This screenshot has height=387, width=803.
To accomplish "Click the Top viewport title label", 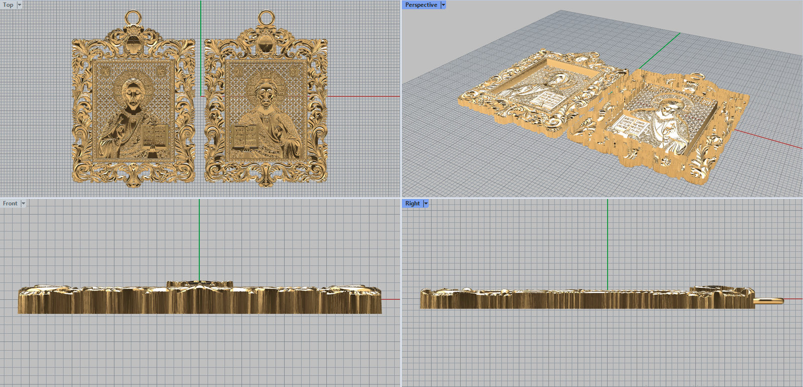I will (8, 5).
